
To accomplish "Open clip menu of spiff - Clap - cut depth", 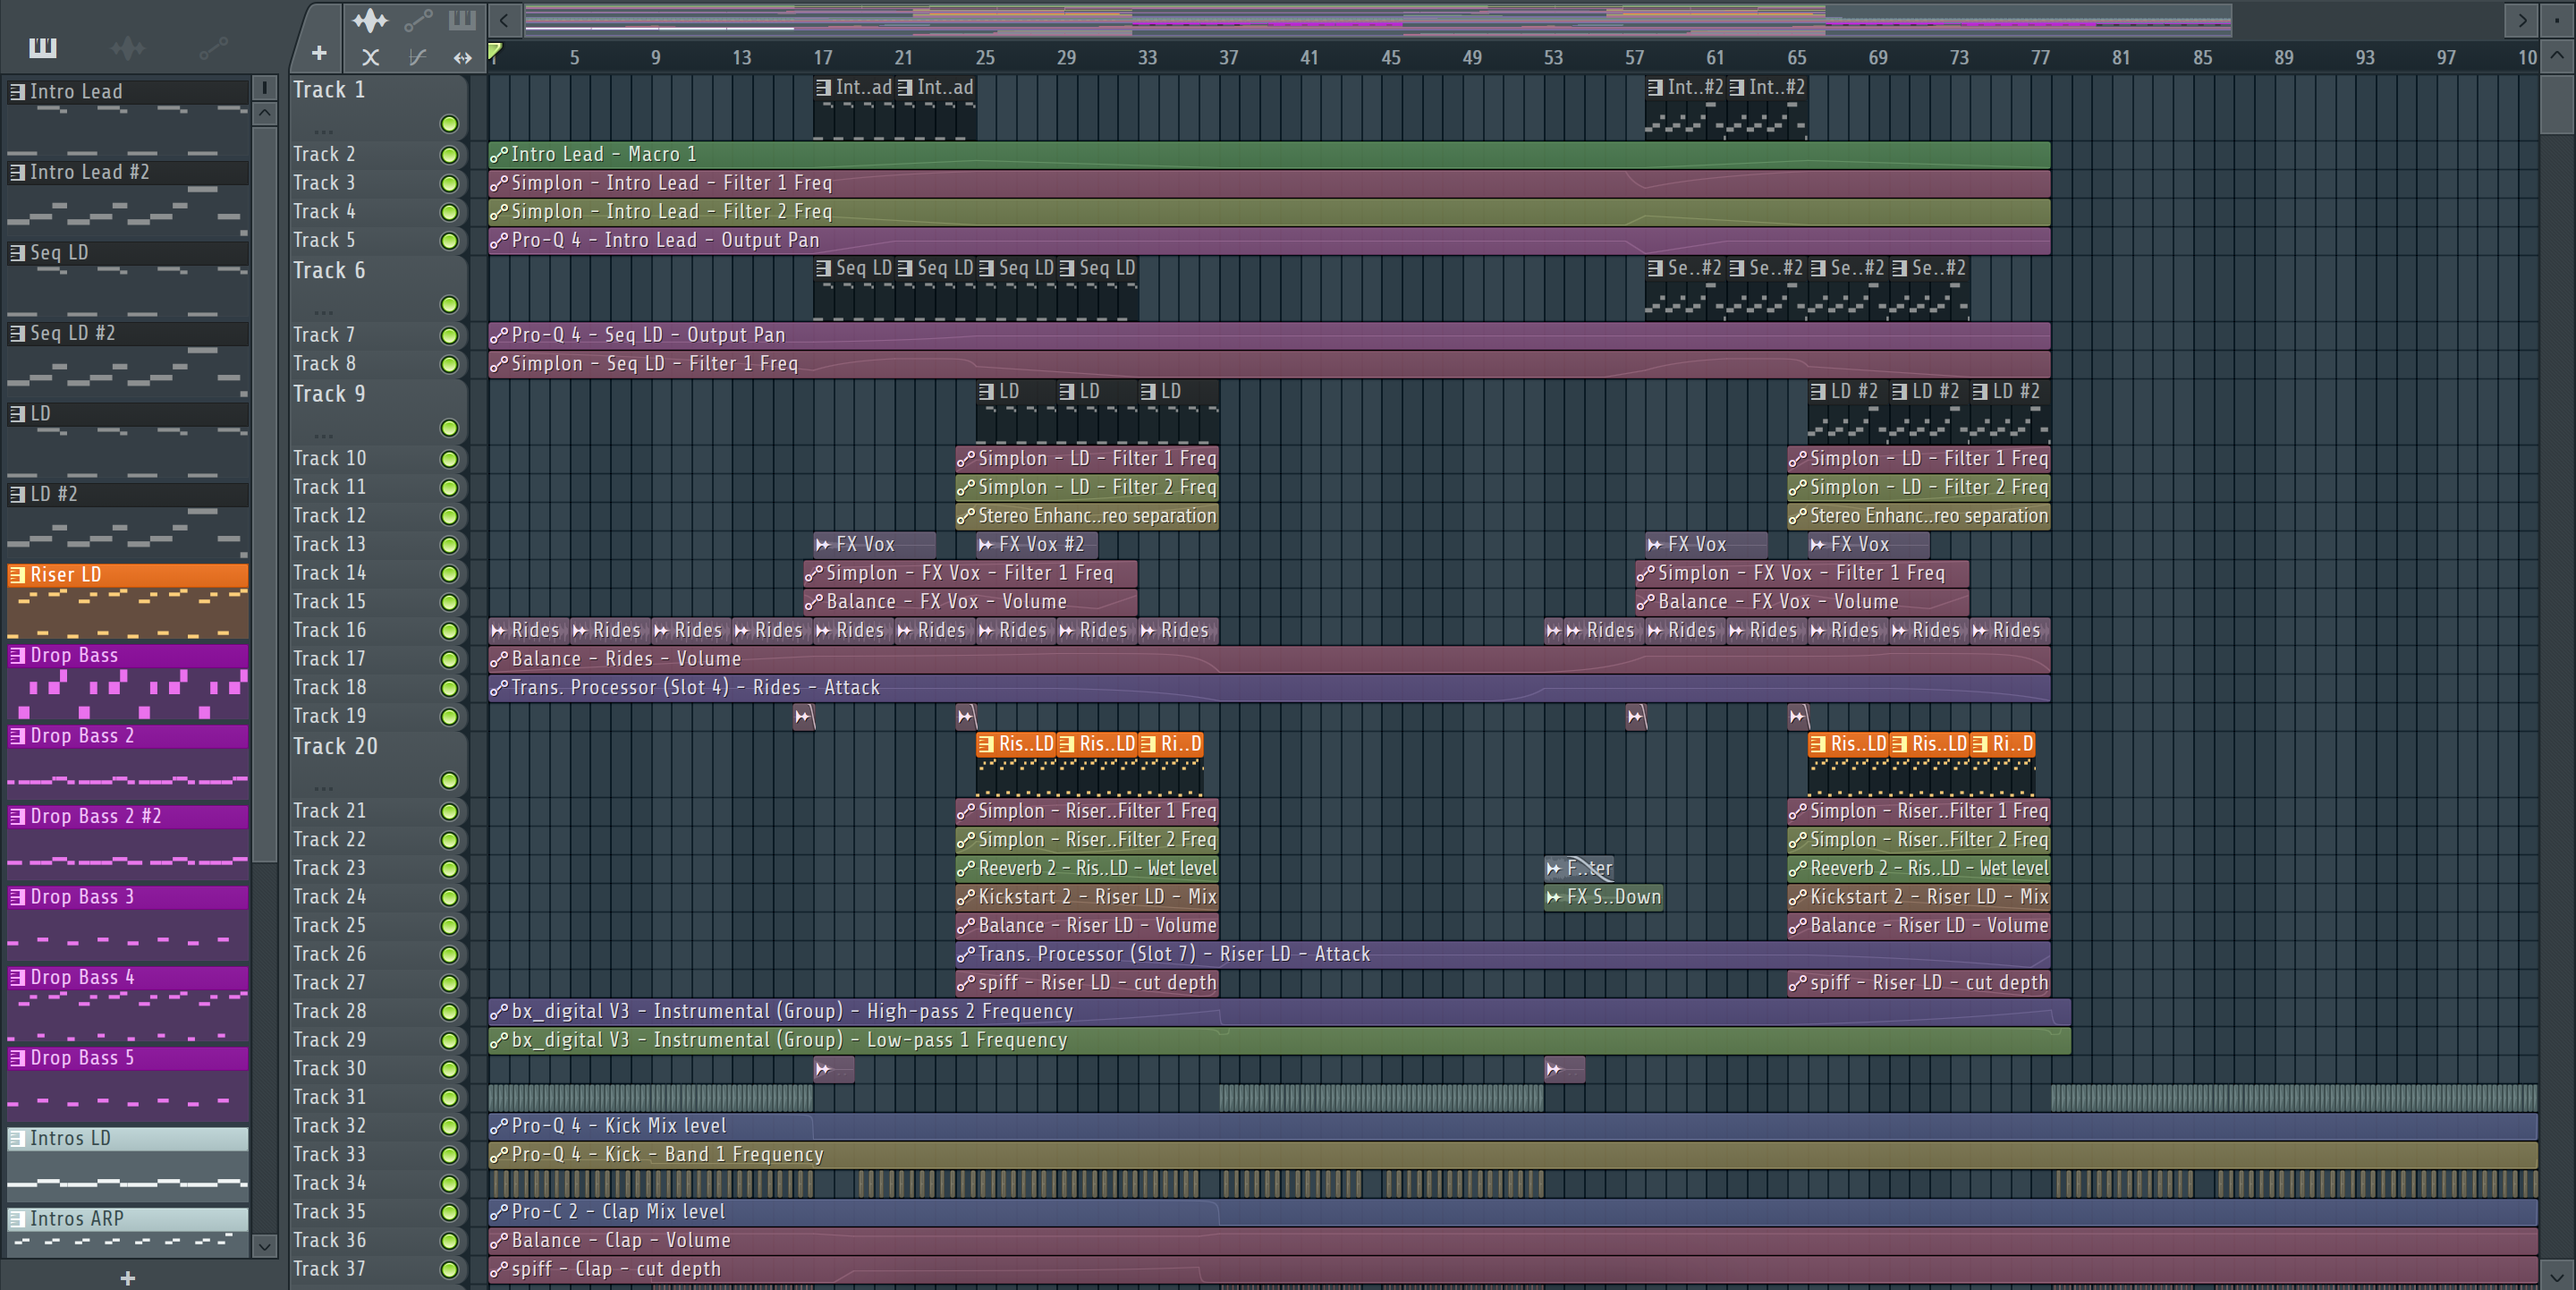I will (499, 1270).
